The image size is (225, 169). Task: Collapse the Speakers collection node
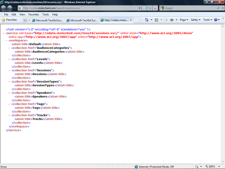click(9, 93)
